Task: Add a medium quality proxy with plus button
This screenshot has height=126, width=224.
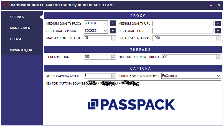Action: click(x=113, y=23)
